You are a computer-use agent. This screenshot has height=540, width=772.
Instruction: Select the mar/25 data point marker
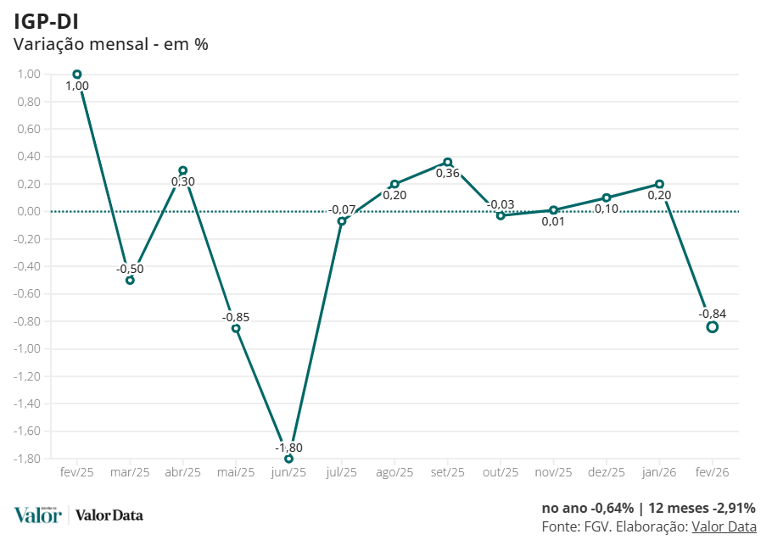tap(130, 280)
